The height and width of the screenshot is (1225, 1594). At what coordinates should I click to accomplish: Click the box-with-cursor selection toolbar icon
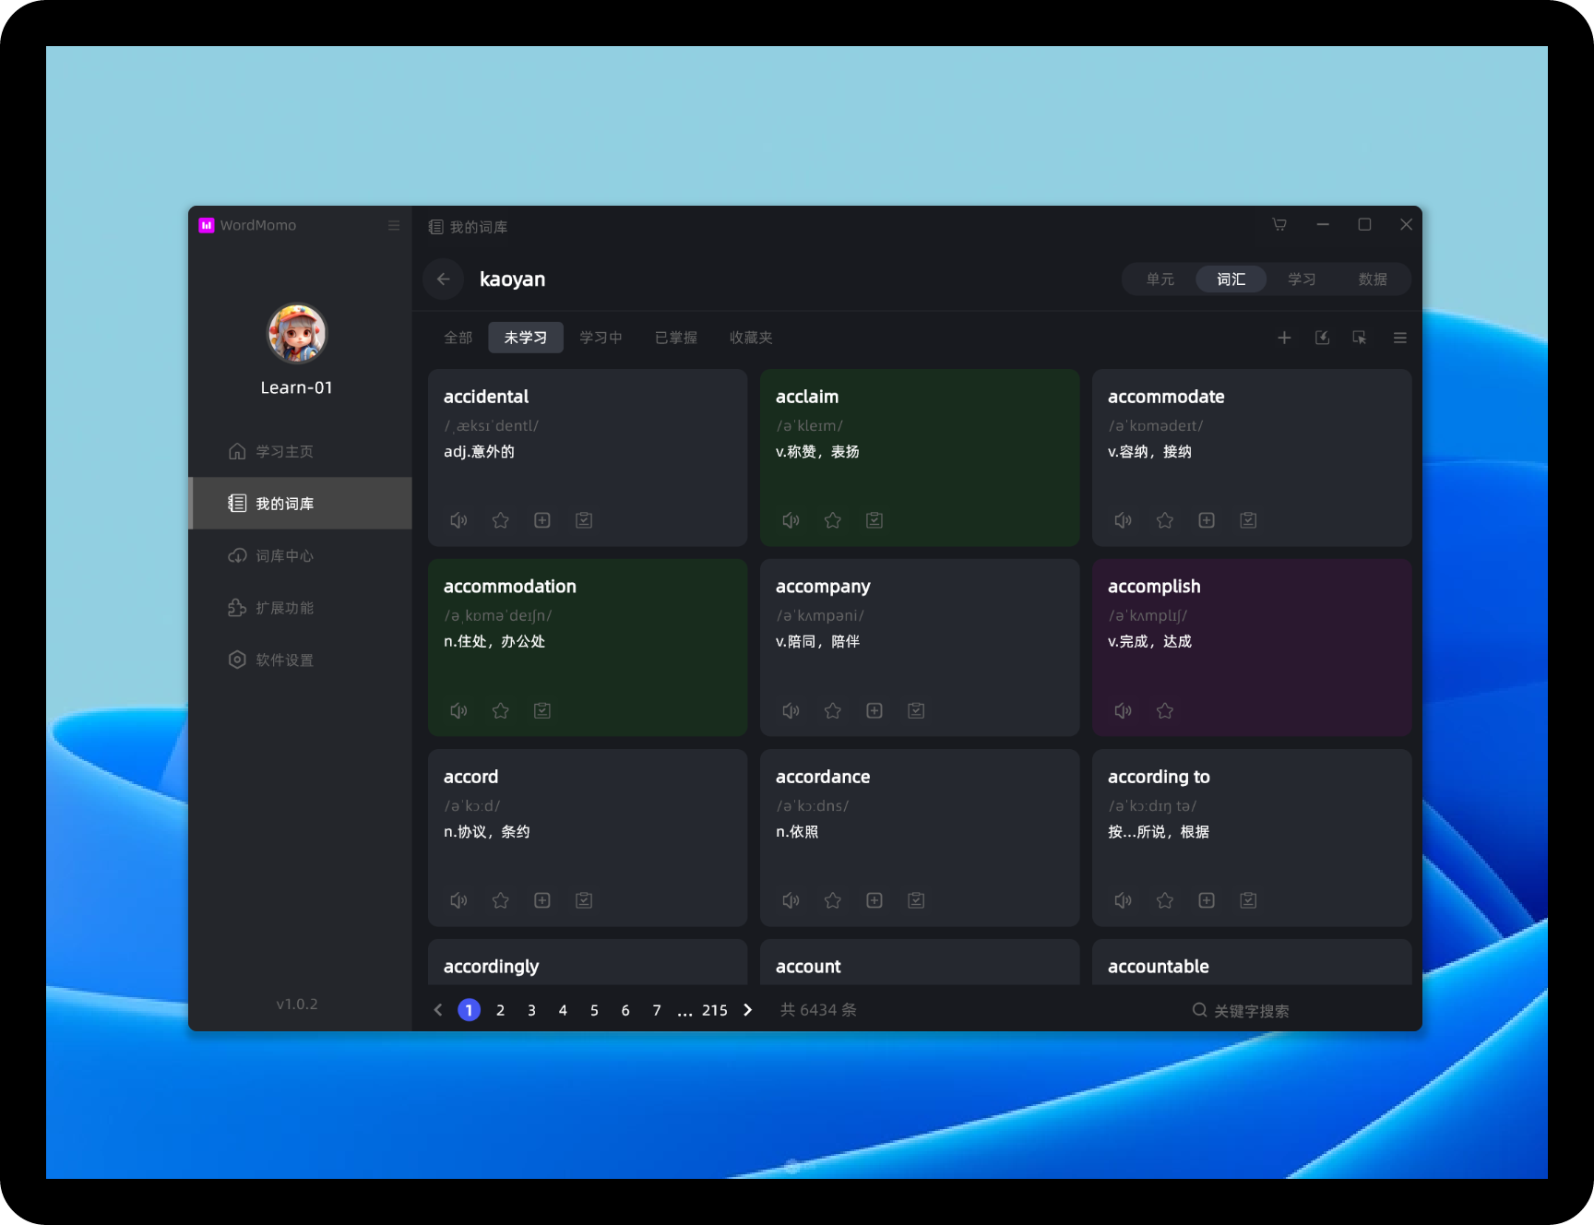[1360, 338]
